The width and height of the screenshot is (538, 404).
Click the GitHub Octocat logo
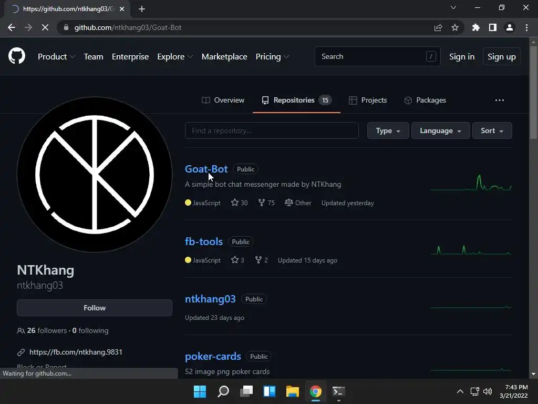point(17,56)
